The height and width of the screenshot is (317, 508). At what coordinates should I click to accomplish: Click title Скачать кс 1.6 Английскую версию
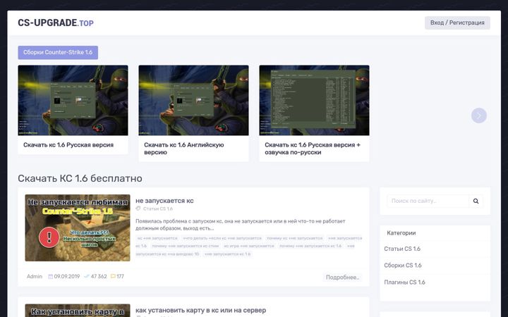pyautogui.click(x=184, y=149)
